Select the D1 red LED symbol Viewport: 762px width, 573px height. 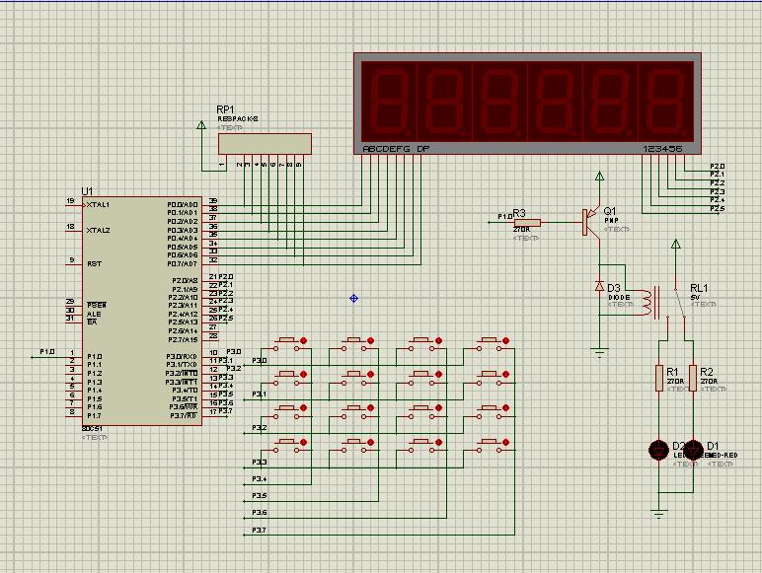pos(694,450)
